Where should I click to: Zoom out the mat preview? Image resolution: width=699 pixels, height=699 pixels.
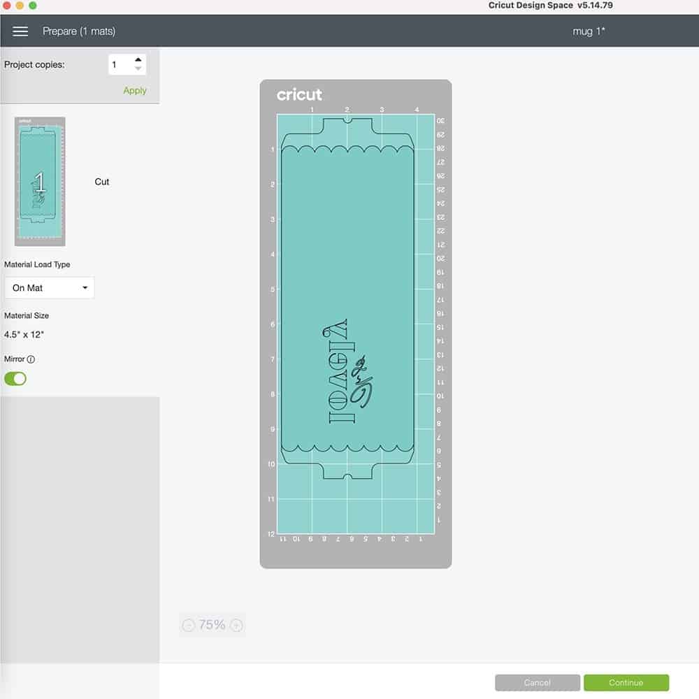[189, 626]
